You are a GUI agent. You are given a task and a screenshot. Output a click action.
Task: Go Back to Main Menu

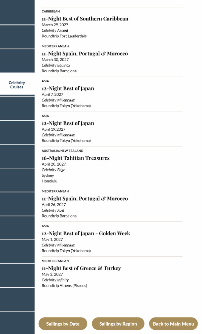coord(173,324)
